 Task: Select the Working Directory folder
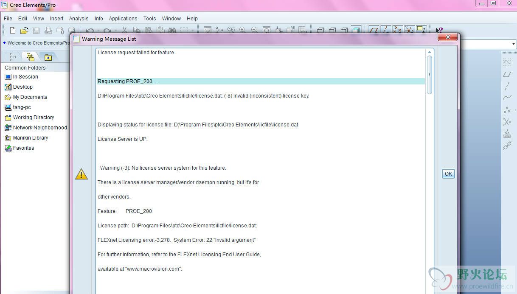coord(29,118)
